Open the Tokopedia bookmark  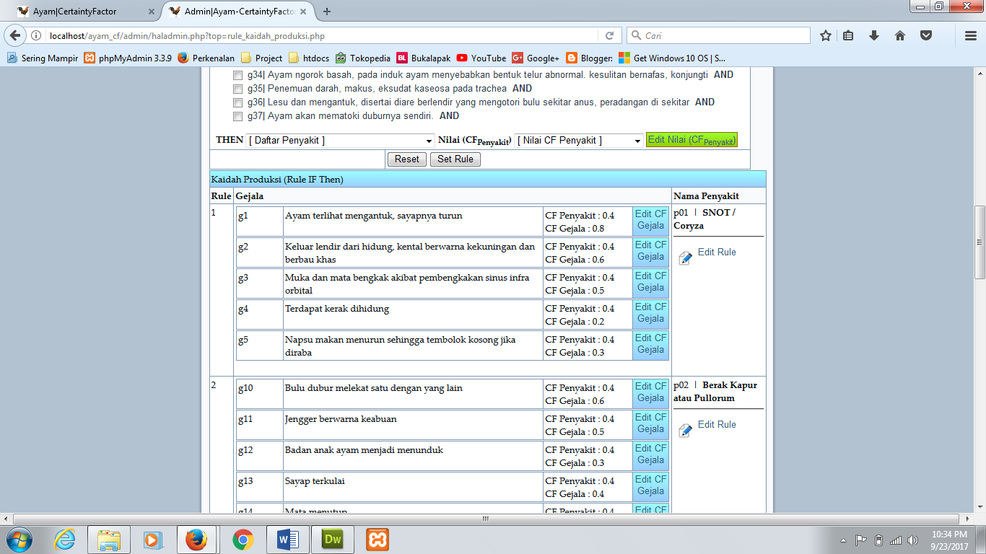(x=363, y=58)
